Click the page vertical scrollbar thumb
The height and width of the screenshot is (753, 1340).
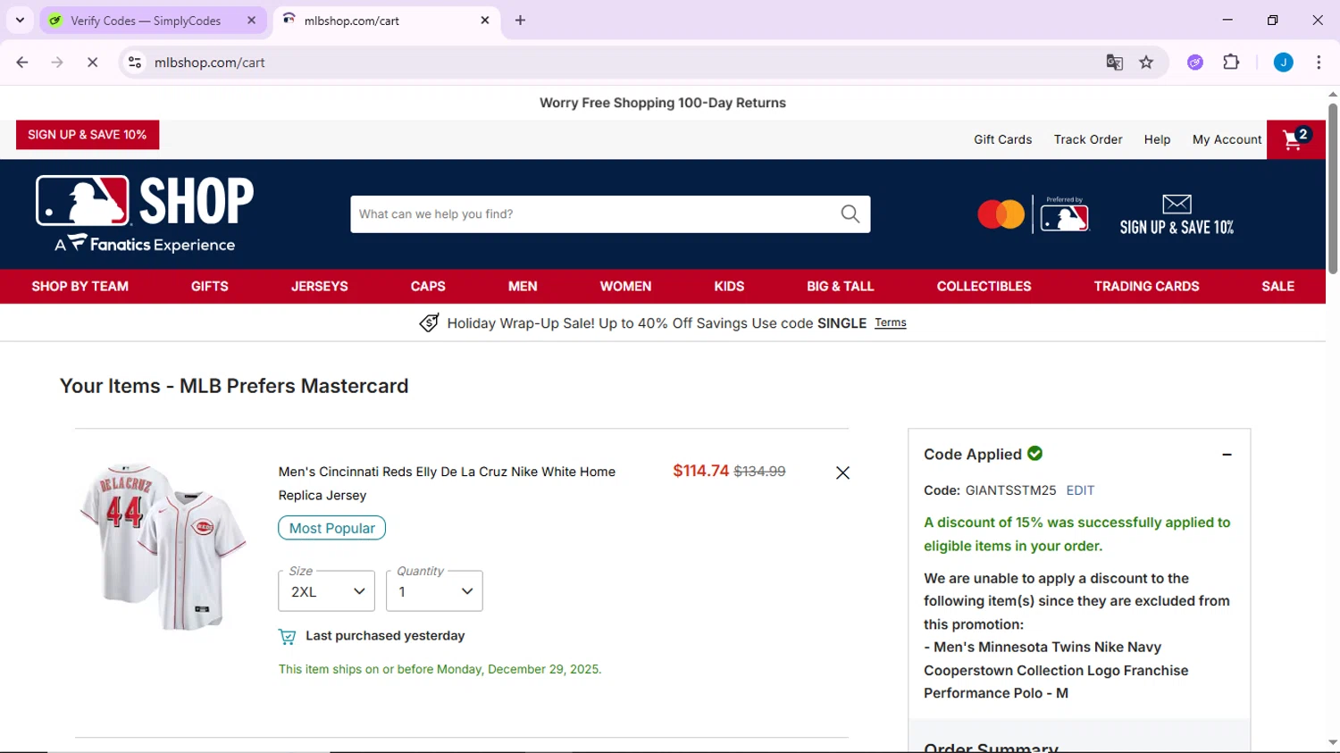[x=1332, y=188]
